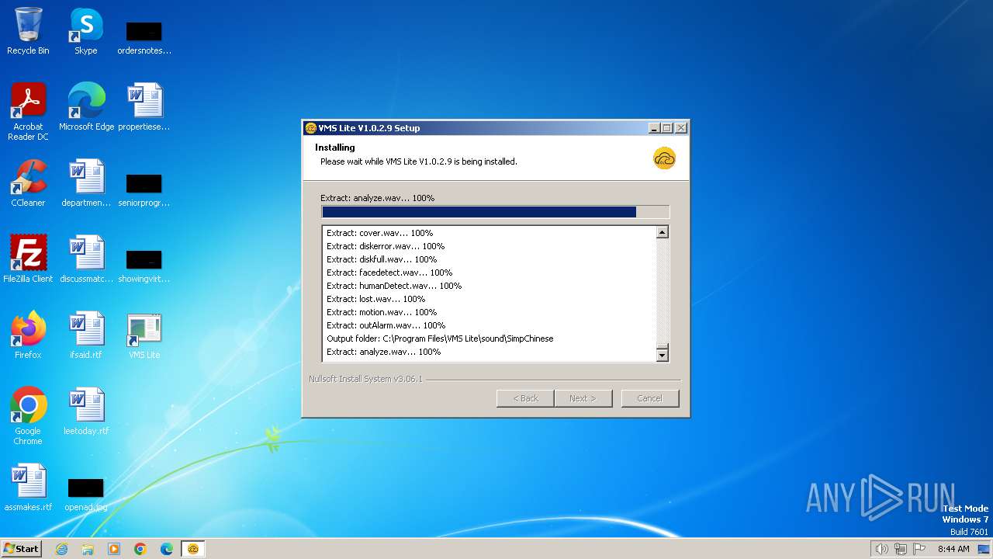This screenshot has width=993, height=559.
Task: Select the 'Extract: facedetect.wav... 100%' log line
Action: tap(389, 273)
